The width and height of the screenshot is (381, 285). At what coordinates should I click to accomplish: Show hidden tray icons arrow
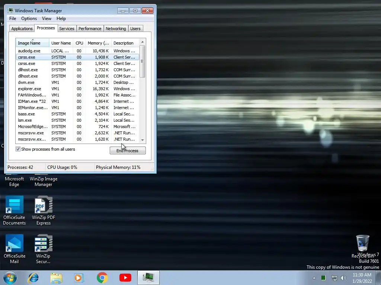pos(314,278)
